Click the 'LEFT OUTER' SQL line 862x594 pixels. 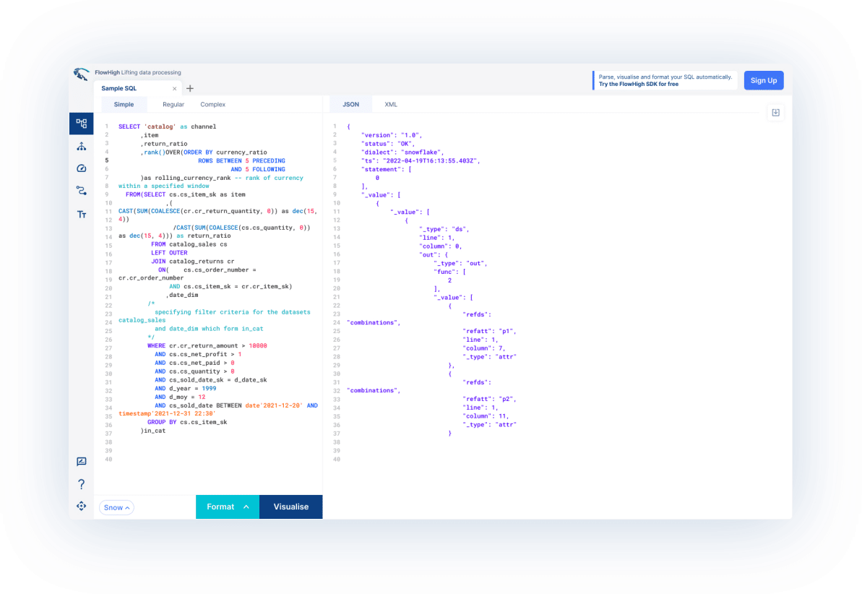[x=169, y=253]
